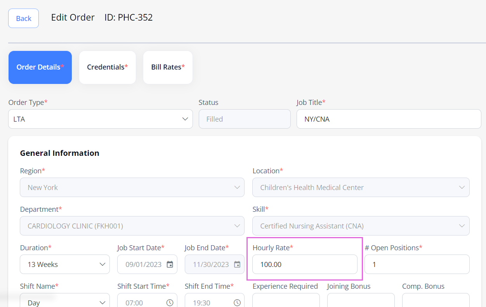Click the Job Start Date text 09/01/2023
This screenshot has width=486, height=307.
[x=143, y=265]
